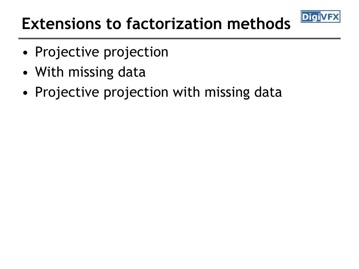This screenshot has height=269, width=359.
Task: Click the word 'data' ending the third bullet
Action: point(268,92)
